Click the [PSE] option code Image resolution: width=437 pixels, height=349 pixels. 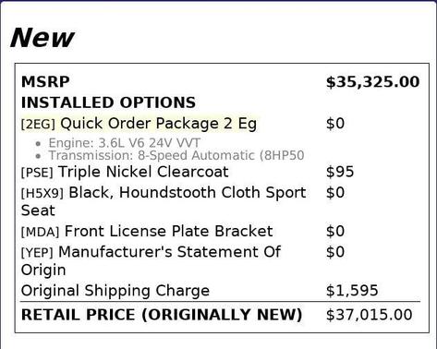tap(37, 173)
